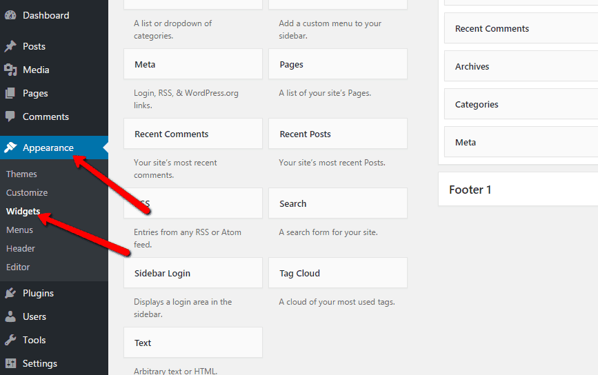Click the Appearance paintbrush icon
The width and height of the screenshot is (598, 375).
[10, 147]
